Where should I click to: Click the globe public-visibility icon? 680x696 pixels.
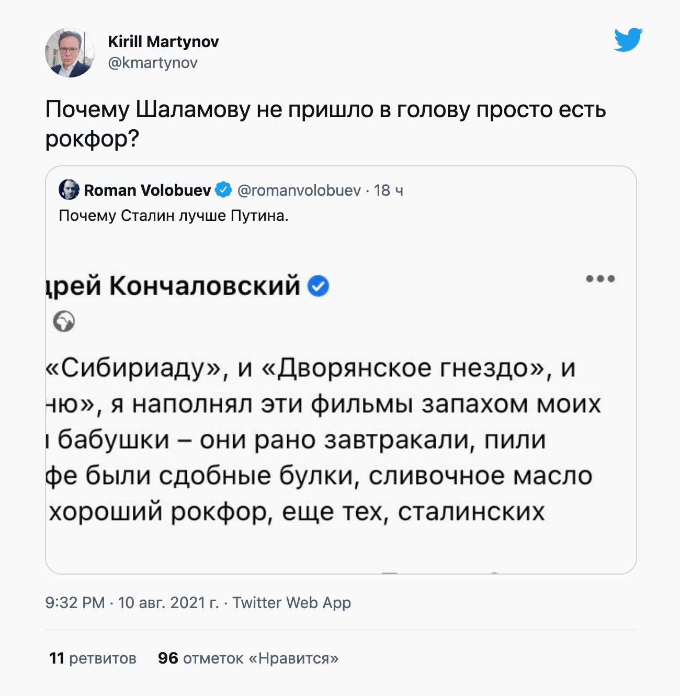tap(64, 321)
